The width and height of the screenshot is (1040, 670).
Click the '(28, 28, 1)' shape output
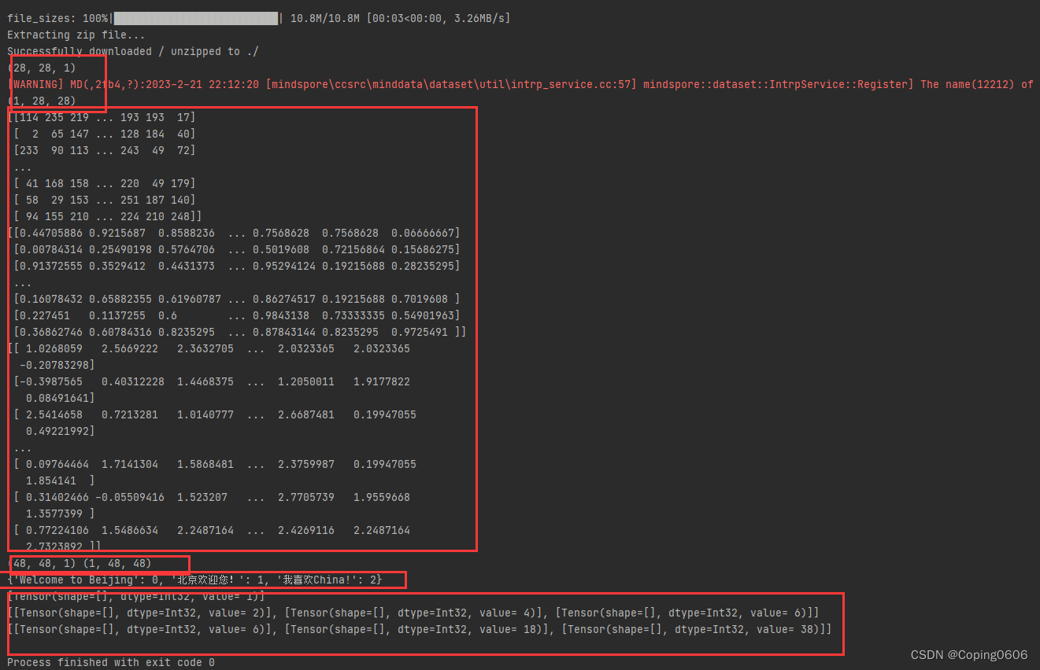click(42, 68)
